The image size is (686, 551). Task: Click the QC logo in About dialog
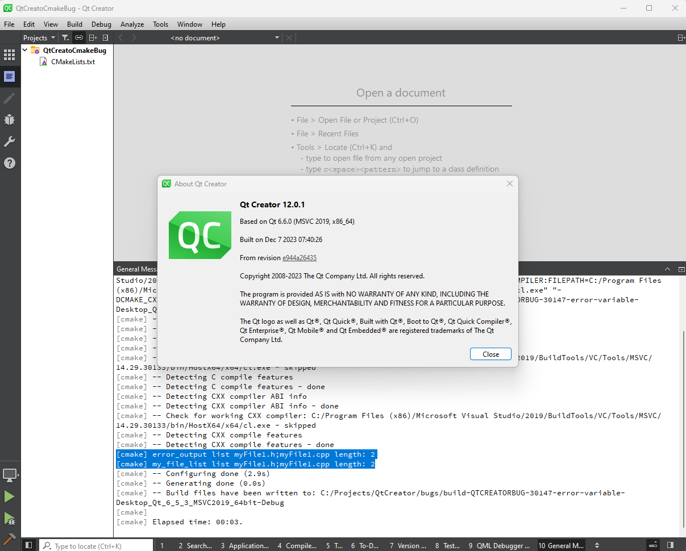coord(199,235)
